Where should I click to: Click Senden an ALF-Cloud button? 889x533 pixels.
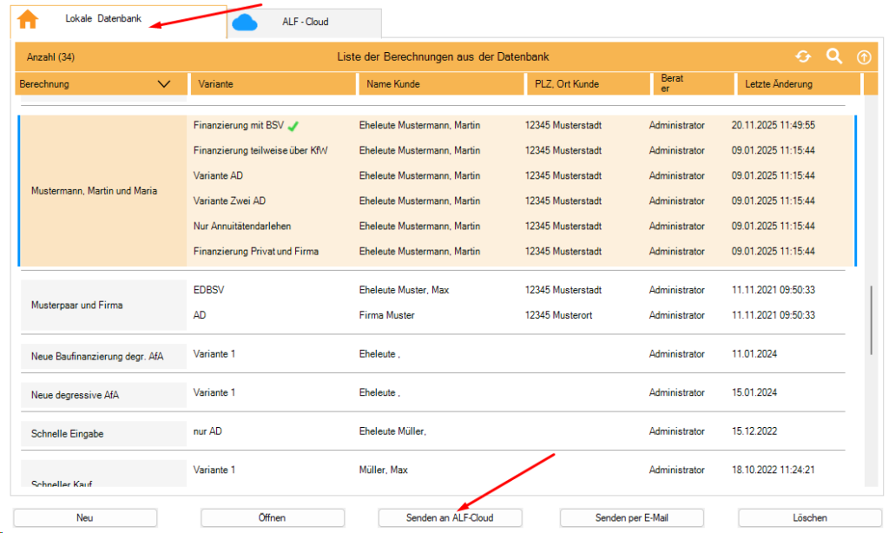coord(450,517)
